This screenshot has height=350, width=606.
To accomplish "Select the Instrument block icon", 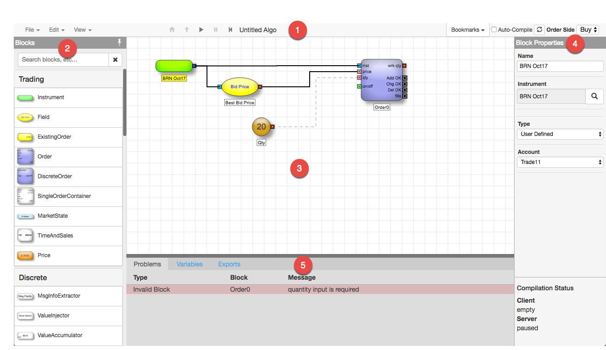I will point(25,97).
